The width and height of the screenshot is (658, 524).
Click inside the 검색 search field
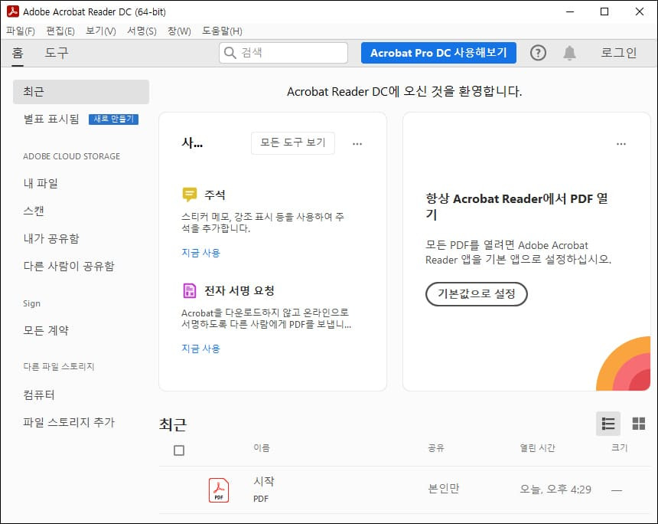291,53
